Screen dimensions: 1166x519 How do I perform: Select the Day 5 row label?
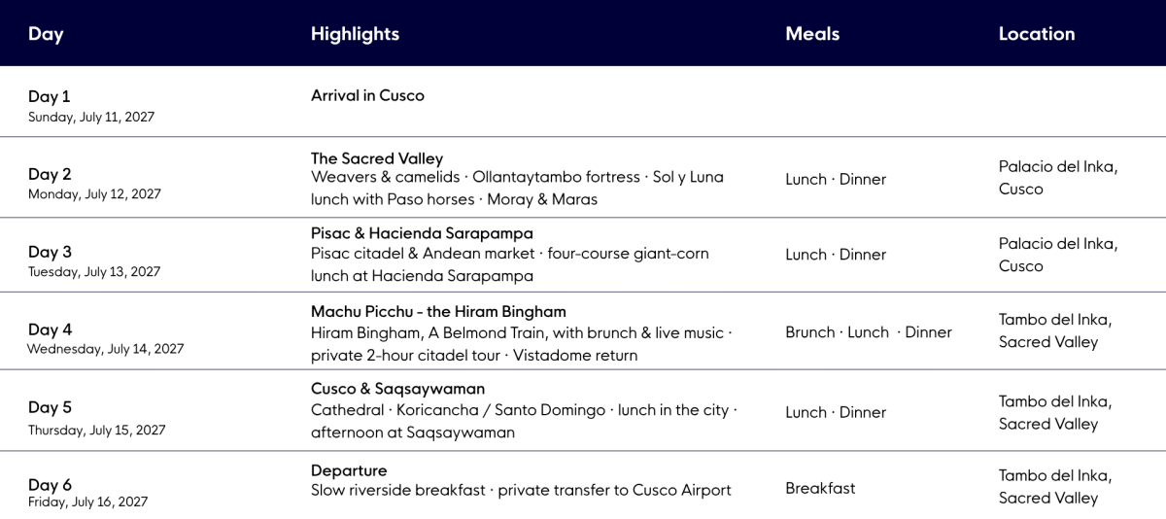click(x=50, y=407)
